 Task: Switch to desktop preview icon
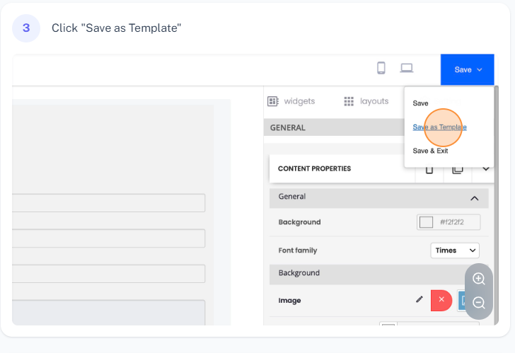tap(406, 68)
